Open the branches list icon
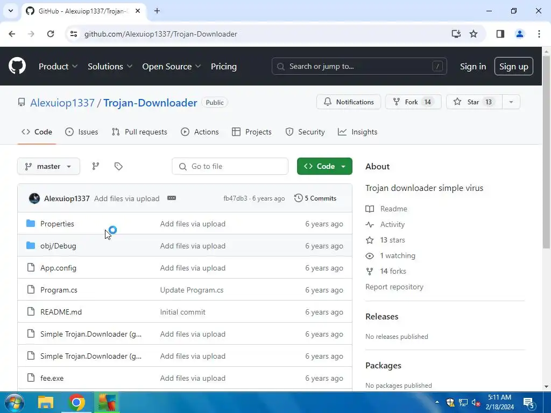This screenshot has height=413, width=551. (x=96, y=166)
